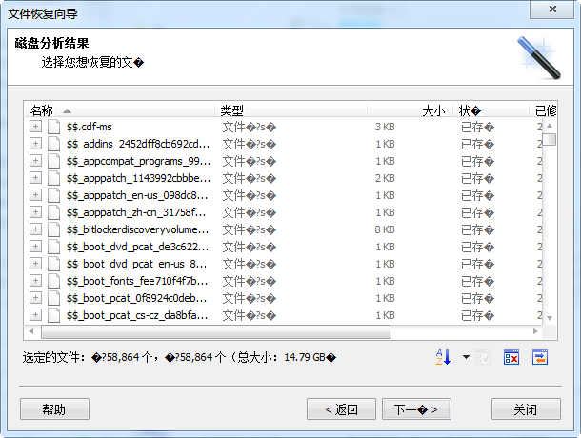Expand the $$_boot_dvd_pcat_de3c622 row

coord(35,247)
